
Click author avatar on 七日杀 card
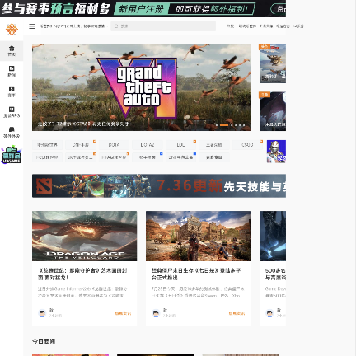156,313
